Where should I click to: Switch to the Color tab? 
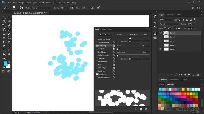[162, 84]
